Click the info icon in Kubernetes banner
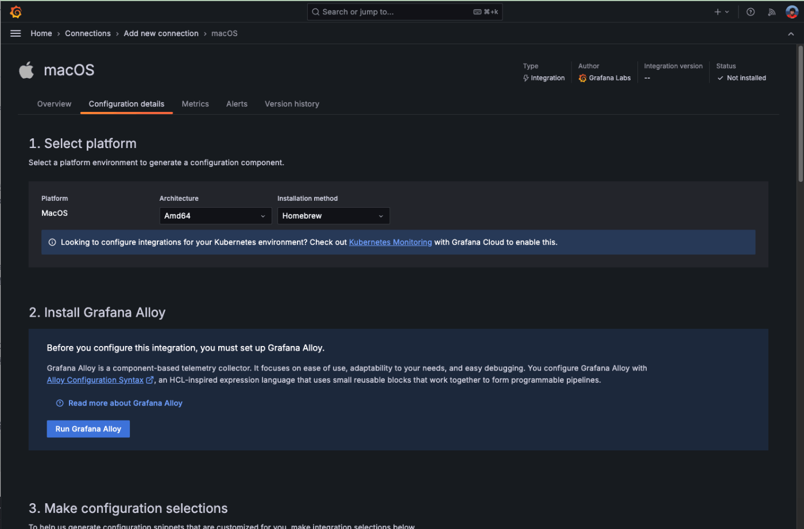 [x=52, y=242]
